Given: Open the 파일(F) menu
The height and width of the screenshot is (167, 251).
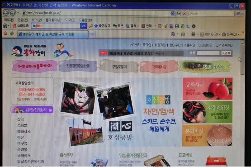Looking at the screenshot, I should (9, 20).
